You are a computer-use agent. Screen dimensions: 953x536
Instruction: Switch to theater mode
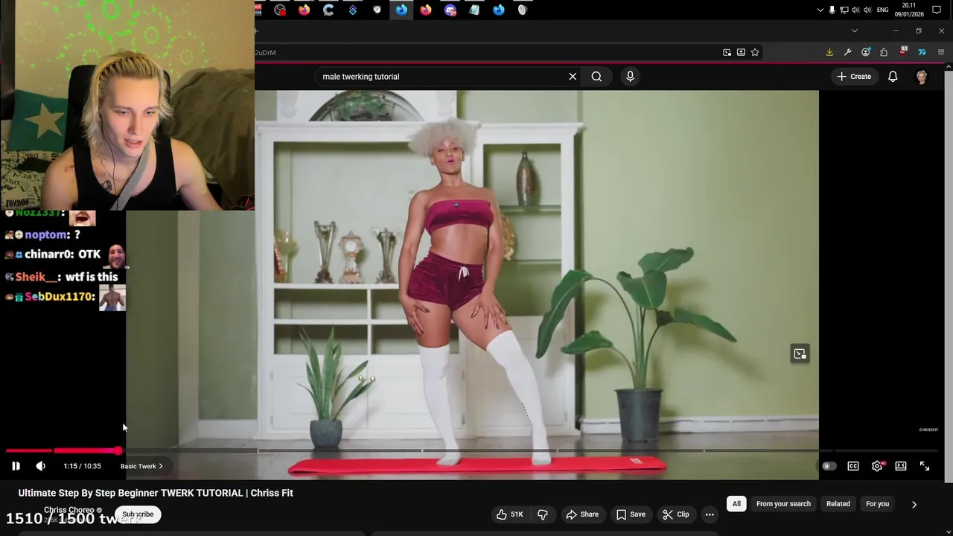pyautogui.click(x=901, y=466)
